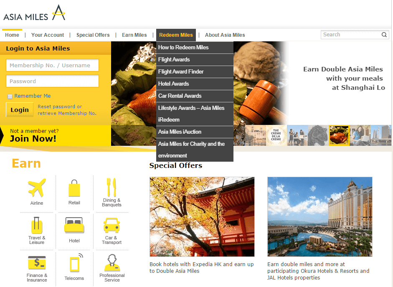Select the Dining & Banquets icon

click(x=112, y=187)
